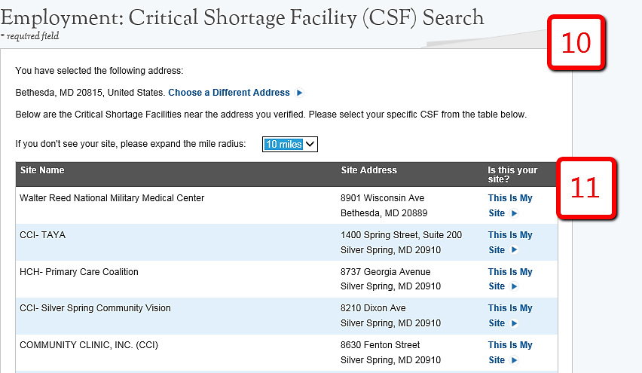
Task: Click arrow icon in CCI- TAYA row
Action: (515, 250)
